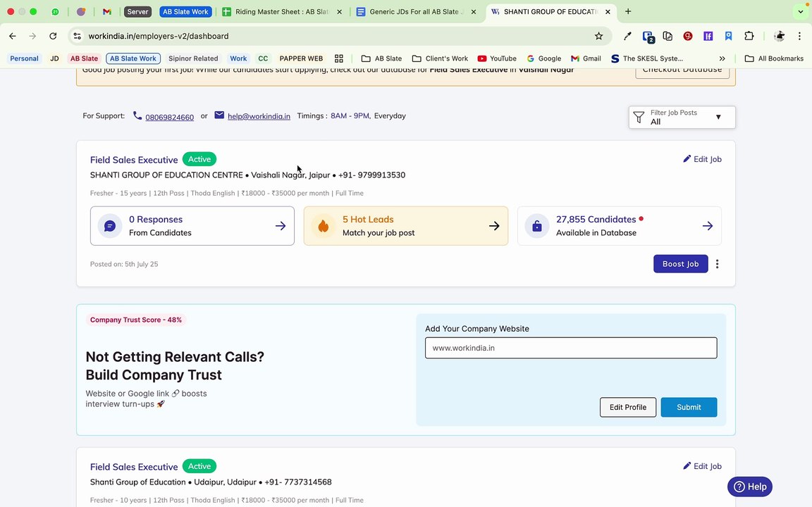The height and width of the screenshot is (507, 812).
Task: Open the JD bookmark
Action: coord(54,58)
